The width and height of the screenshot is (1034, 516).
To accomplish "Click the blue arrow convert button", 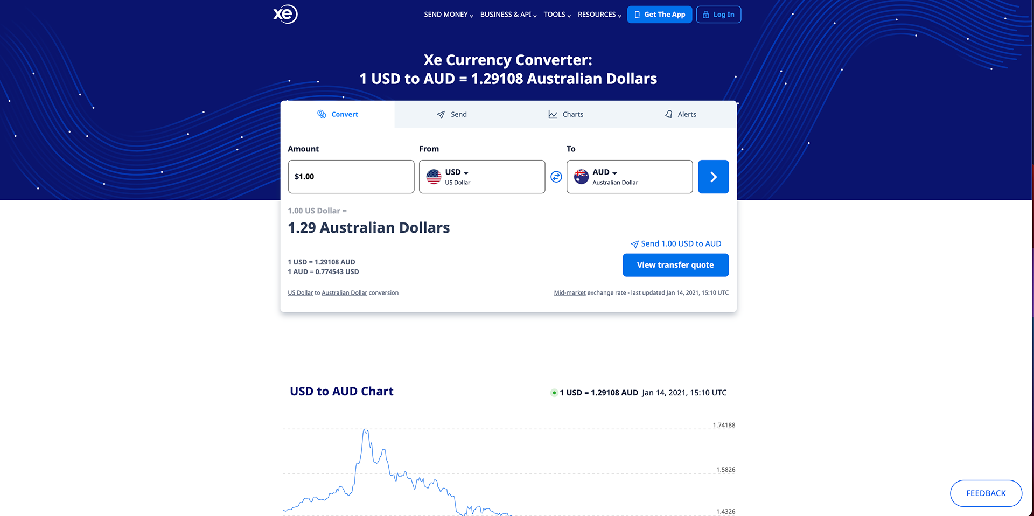I will click(714, 177).
